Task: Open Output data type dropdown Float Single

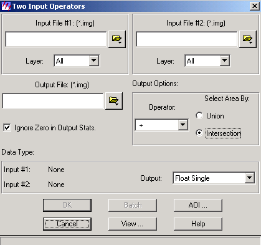Action: 250,178
